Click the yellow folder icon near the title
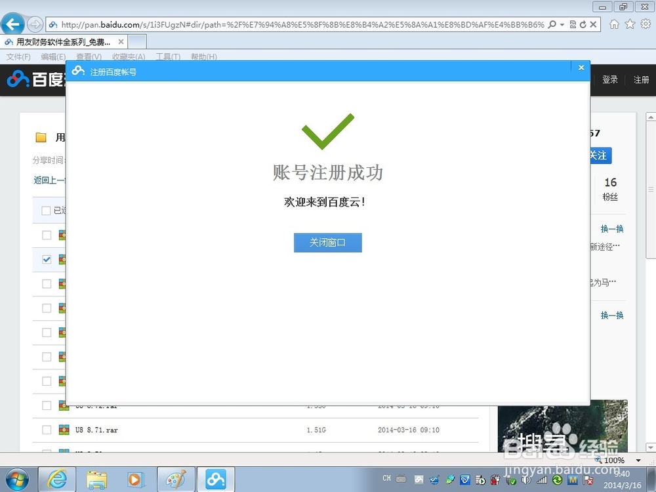 (x=41, y=137)
